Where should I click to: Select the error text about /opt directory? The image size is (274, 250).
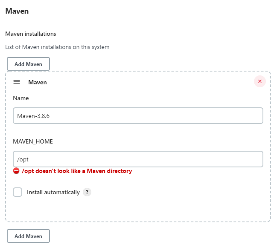click(77, 171)
